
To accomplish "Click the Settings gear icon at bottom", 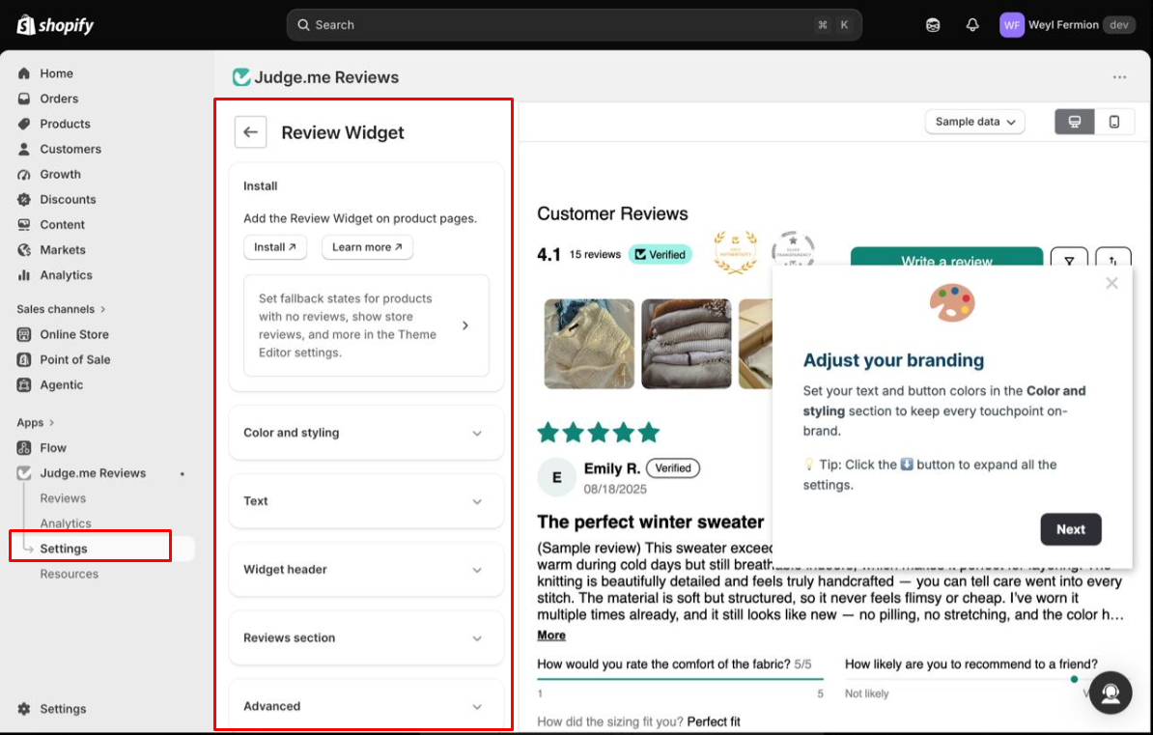I will click(x=24, y=709).
